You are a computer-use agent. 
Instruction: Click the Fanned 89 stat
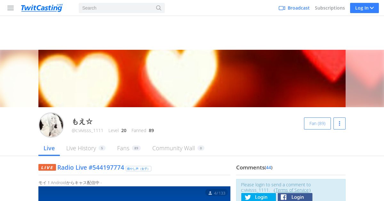(143, 130)
